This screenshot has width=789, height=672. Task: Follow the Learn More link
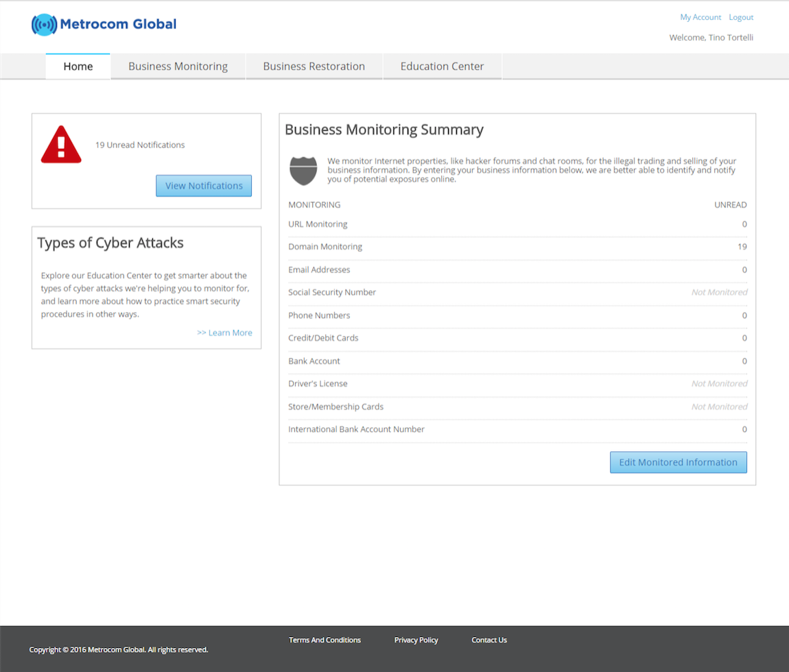point(224,333)
